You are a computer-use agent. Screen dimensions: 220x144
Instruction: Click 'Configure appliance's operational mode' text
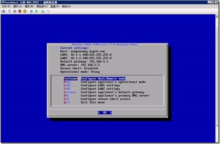tap(113, 82)
